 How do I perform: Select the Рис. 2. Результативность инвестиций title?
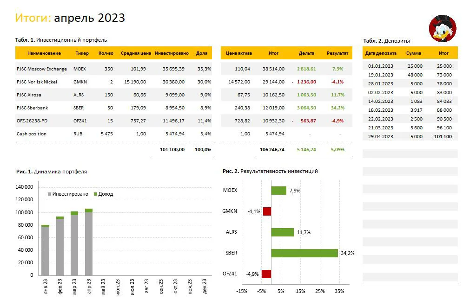(270, 171)
